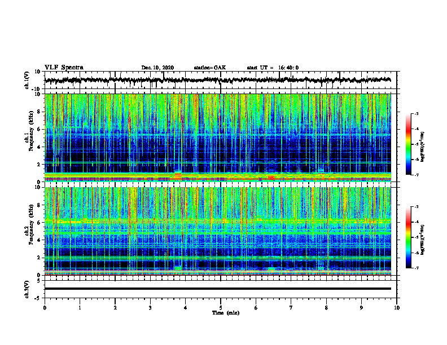
Task: Click time axis tick label "5"
Action: point(221,308)
